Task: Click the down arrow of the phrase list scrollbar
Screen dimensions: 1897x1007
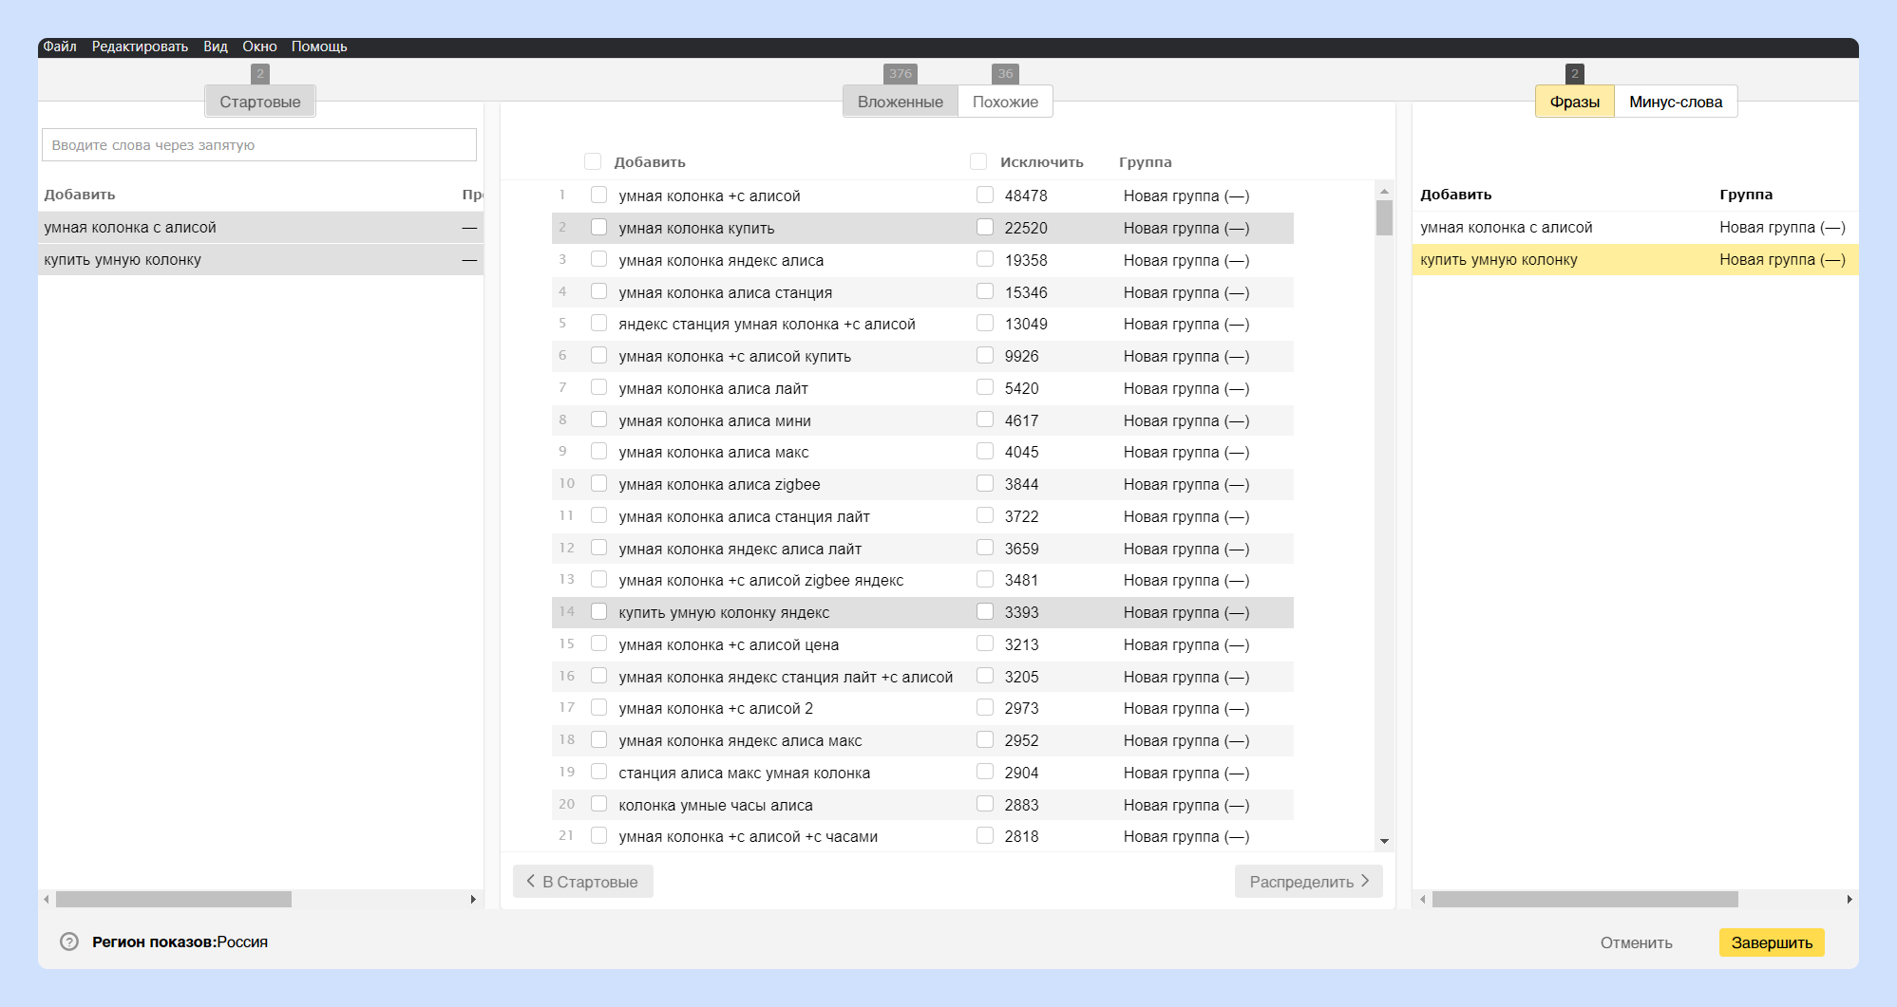Action: click(x=1384, y=841)
